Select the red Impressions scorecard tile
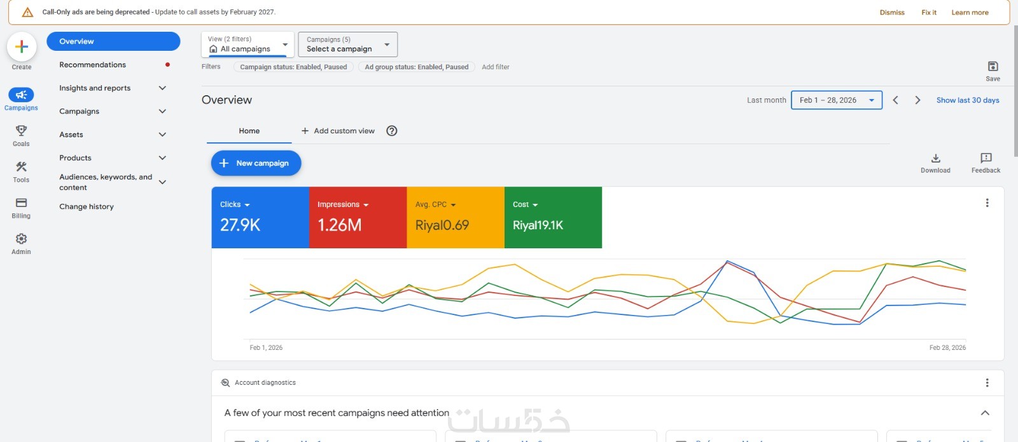 [358, 217]
